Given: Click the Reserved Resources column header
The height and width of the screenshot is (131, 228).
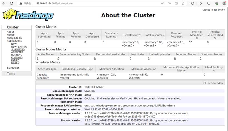Looking at the screenshot, I should point(177,35).
